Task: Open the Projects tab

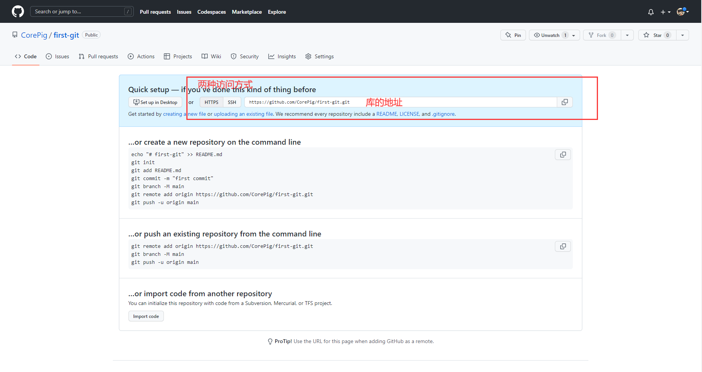Action: 178,56
